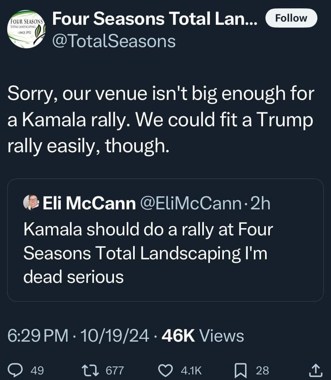Open Four Seasons Total Landscaping profile picture
The image size is (331, 380).
pyautogui.click(x=26, y=29)
